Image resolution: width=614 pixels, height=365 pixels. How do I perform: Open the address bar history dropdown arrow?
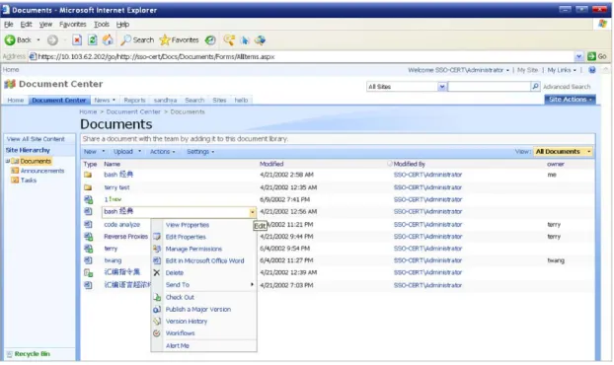click(578, 57)
